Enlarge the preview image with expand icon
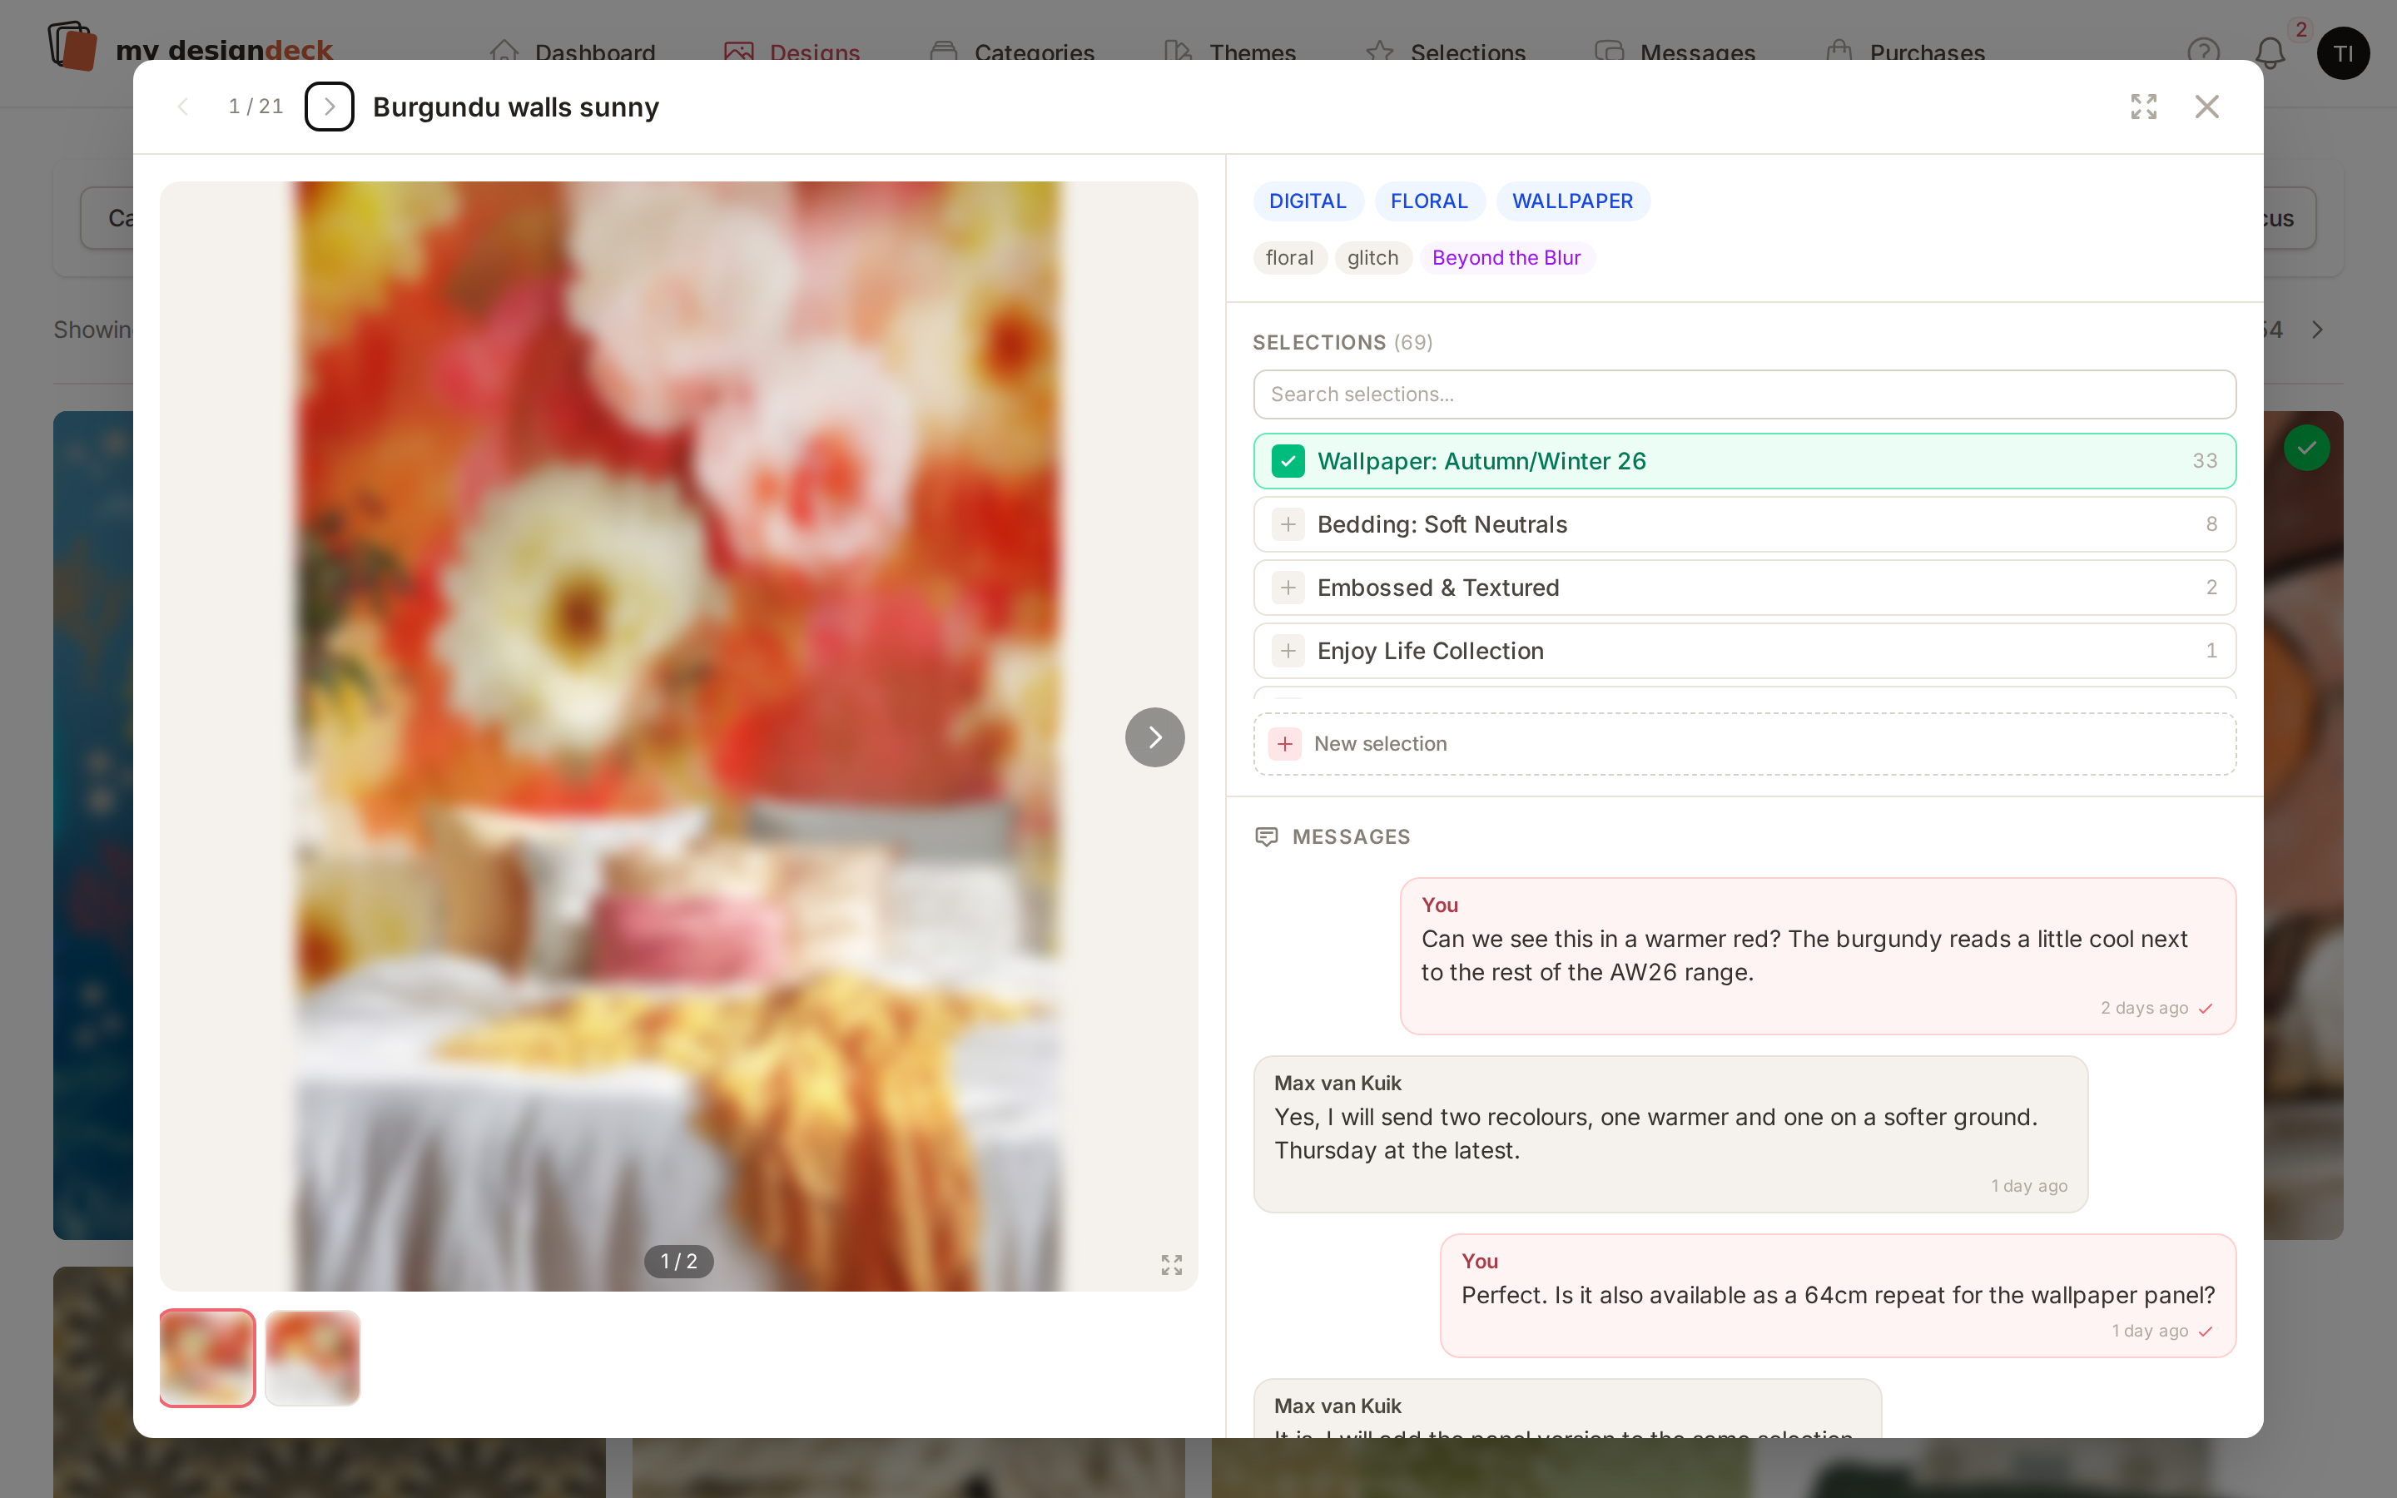This screenshot has height=1498, width=2397. point(1172,1264)
